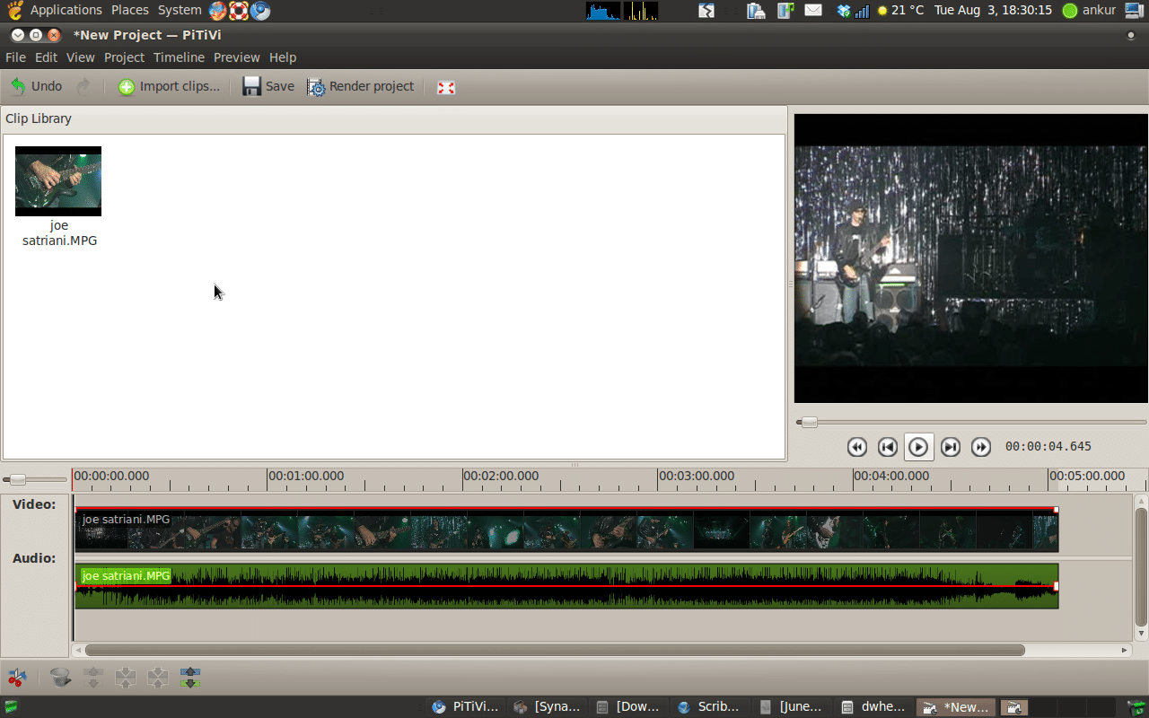This screenshot has height=718, width=1149.
Task: Click the greyed-out redo arrow
Action: 83,87
